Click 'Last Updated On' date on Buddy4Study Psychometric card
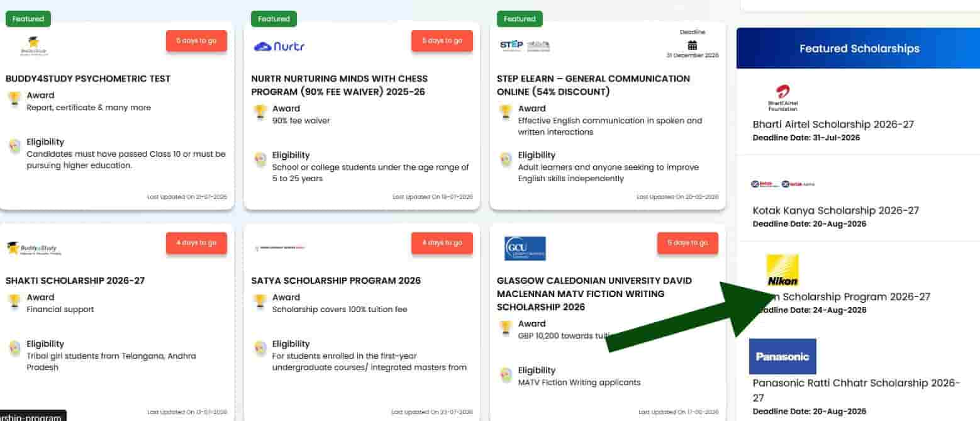980x421 pixels. (187, 197)
